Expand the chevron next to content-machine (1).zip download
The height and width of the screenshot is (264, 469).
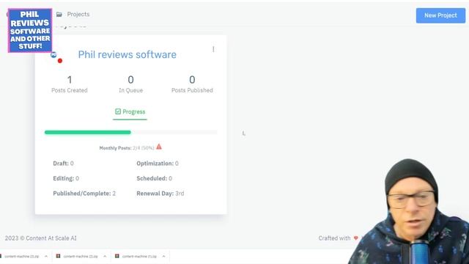pyautogui.click(x=163, y=256)
